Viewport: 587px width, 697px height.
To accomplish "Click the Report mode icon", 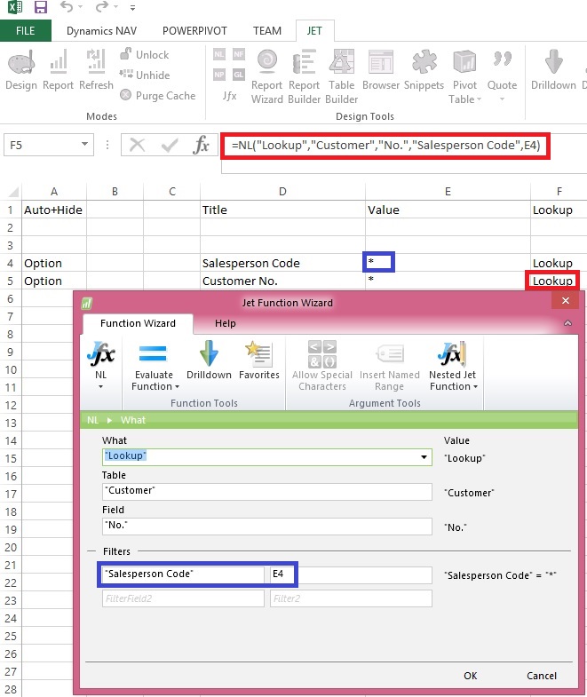I will coord(59,69).
